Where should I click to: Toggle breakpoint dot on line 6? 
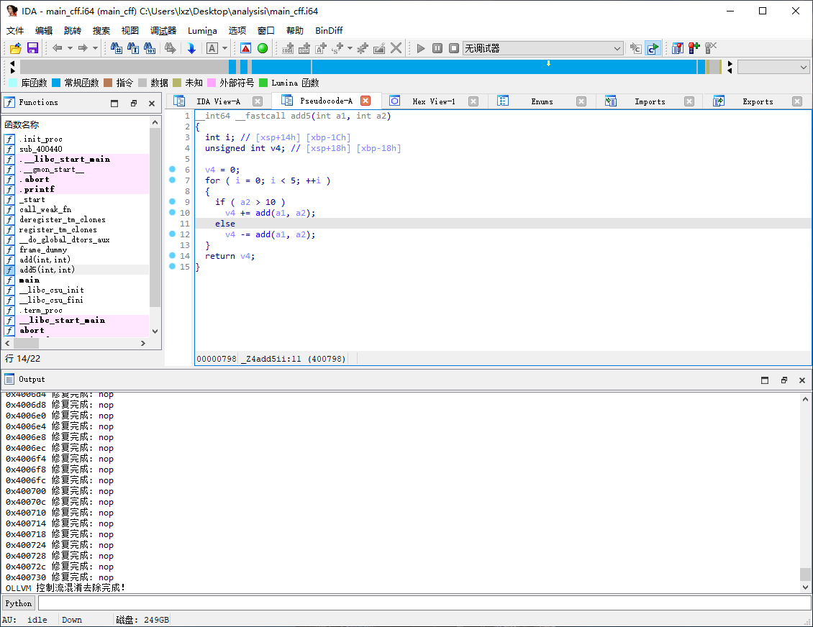point(172,170)
